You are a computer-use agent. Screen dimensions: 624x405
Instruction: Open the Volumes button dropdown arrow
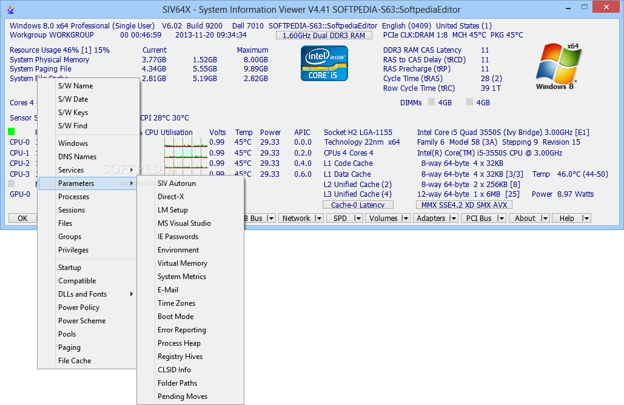[404, 218]
